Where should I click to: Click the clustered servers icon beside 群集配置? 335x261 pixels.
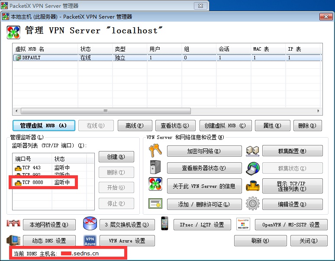252,151
